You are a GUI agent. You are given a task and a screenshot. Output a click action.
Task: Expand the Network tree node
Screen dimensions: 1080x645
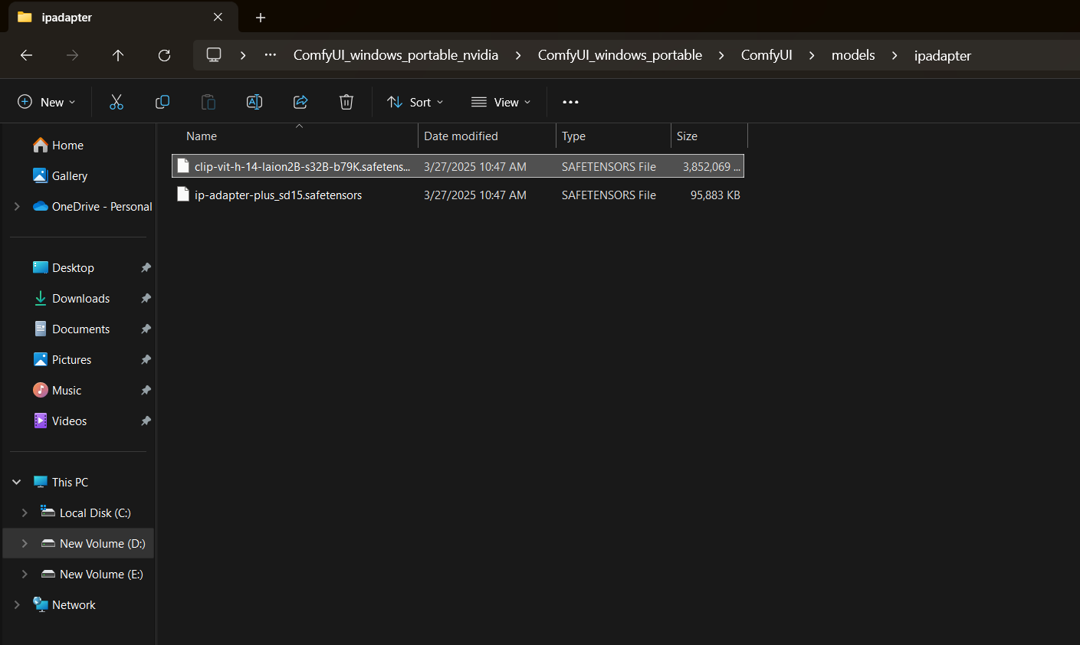(17, 604)
